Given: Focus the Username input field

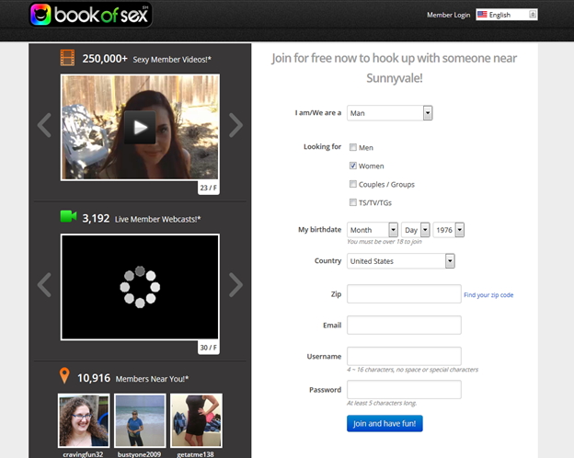Looking at the screenshot, I should coord(404,356).
